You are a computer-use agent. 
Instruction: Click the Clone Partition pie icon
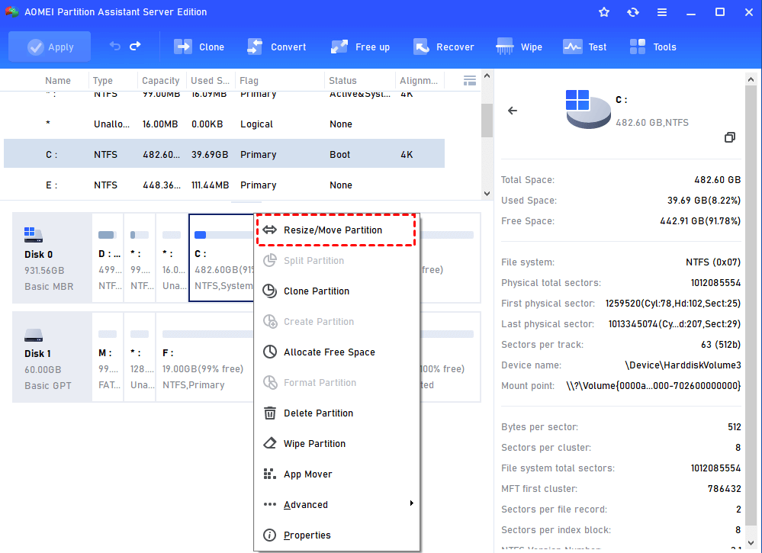point(270,291)
